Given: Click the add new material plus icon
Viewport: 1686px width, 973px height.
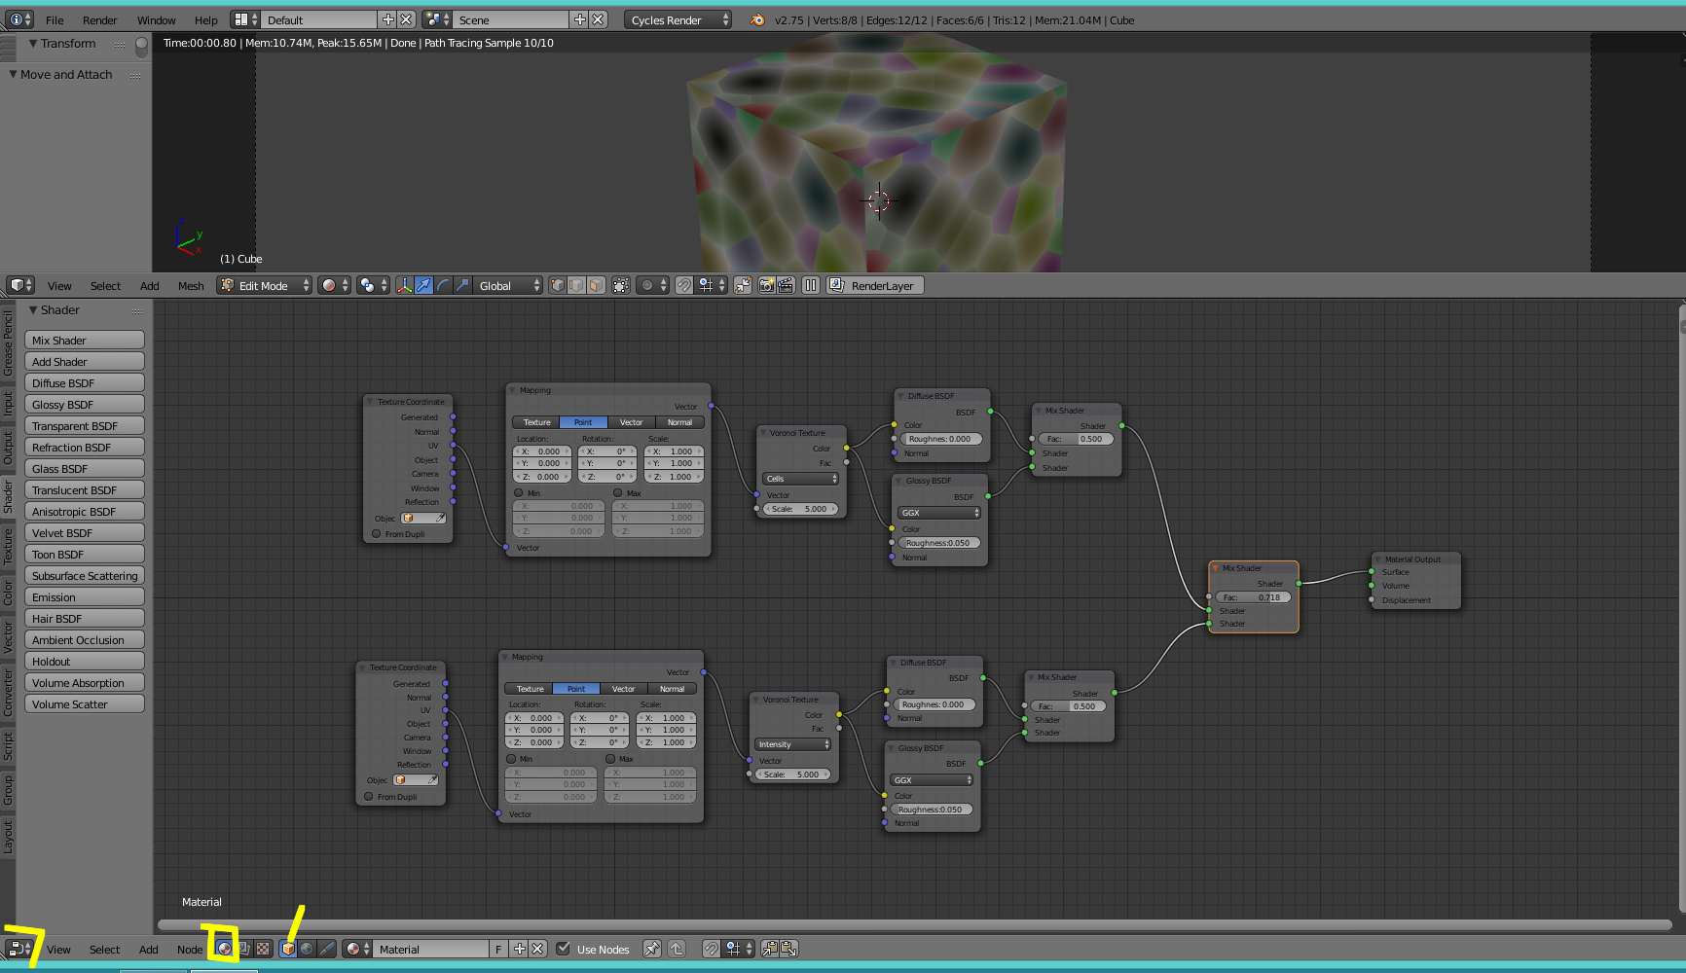Looking at the screenshot, I should pos(520,949).
